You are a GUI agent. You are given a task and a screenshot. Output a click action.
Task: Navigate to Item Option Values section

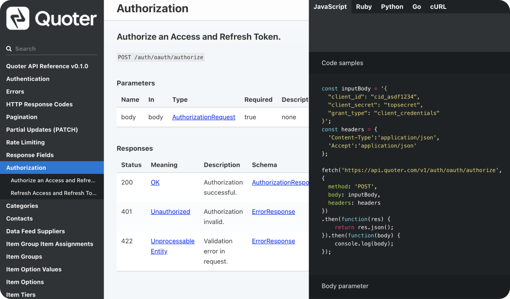(x=34, y=269)
